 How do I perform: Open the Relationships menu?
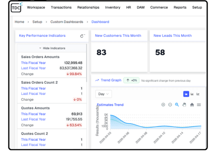click(x=88, y=7)
